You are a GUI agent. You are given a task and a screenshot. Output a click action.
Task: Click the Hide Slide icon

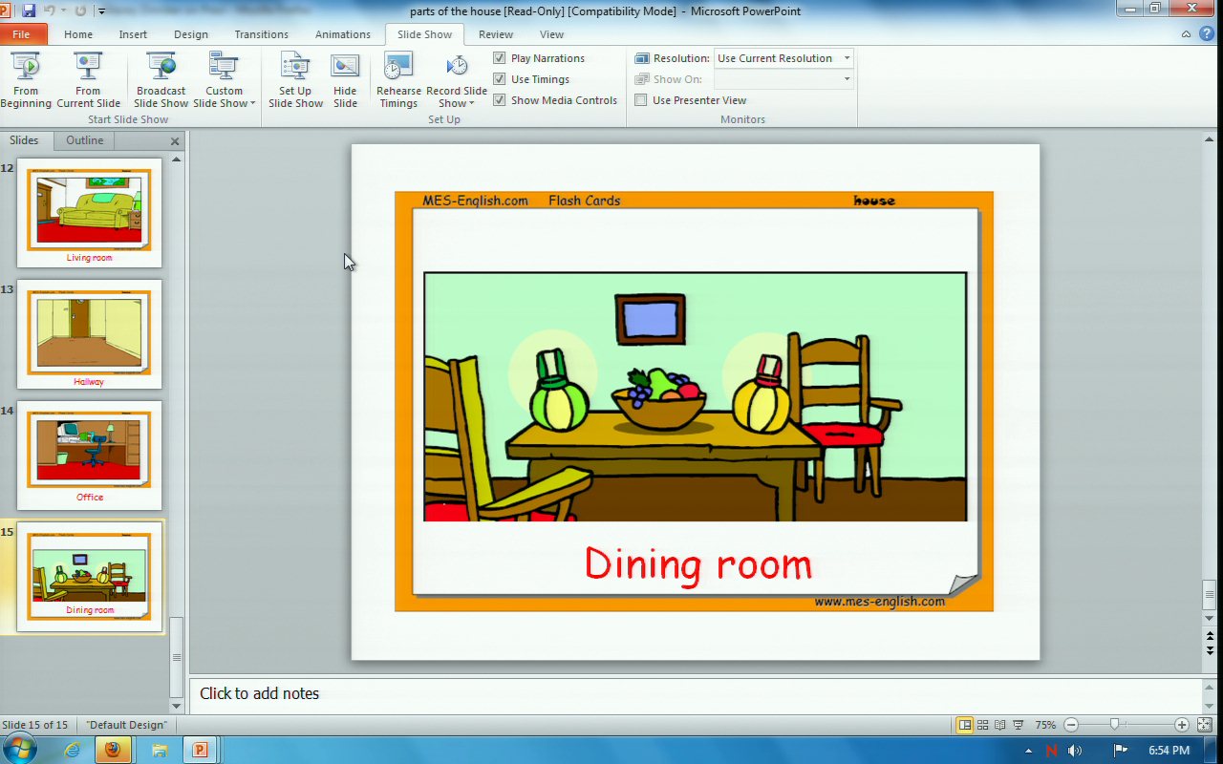[x=345, y=80]
